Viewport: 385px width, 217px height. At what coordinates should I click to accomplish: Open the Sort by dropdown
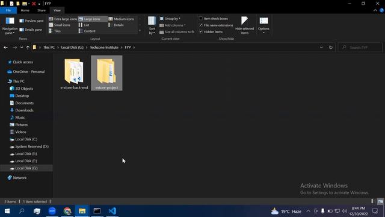pos(152,25)
